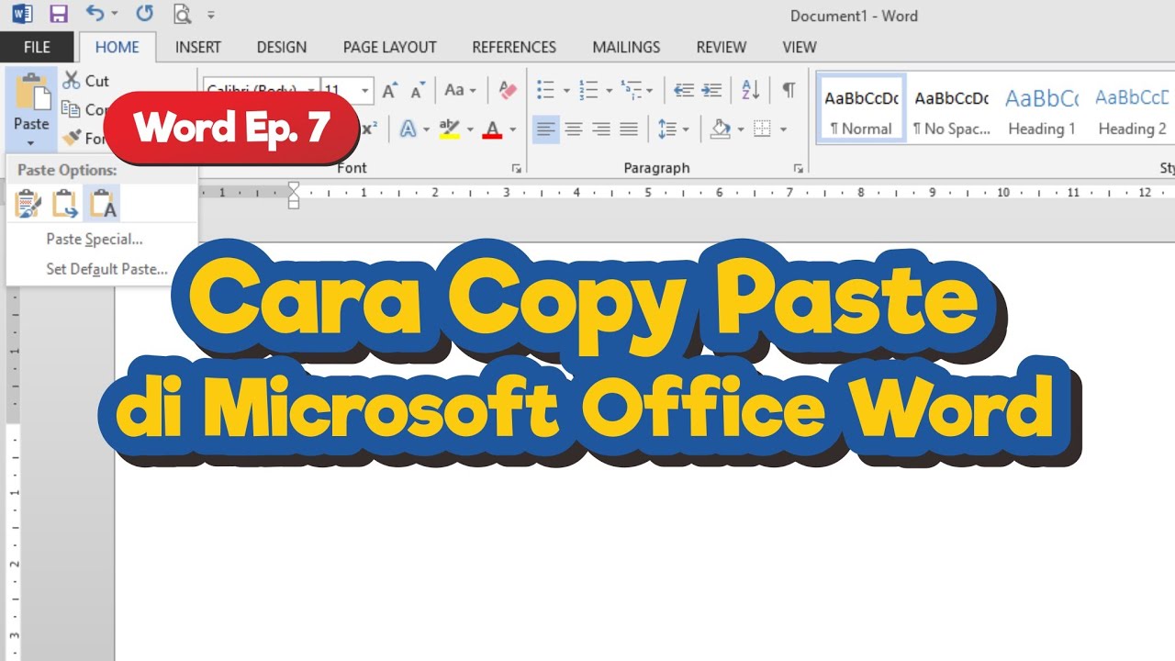
Task: Open Borders dropdown arrow
Action: point(783,129)
